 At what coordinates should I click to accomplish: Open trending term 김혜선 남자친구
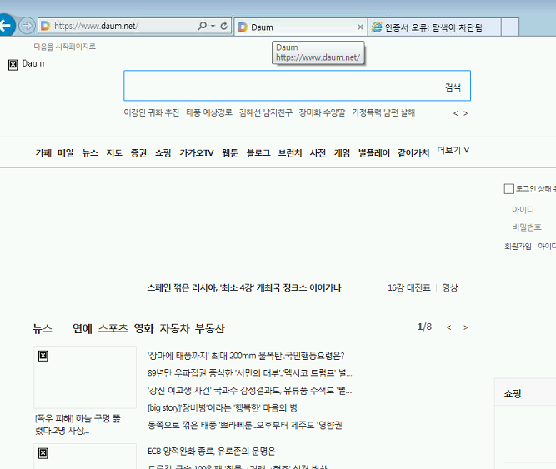[266, 112]
